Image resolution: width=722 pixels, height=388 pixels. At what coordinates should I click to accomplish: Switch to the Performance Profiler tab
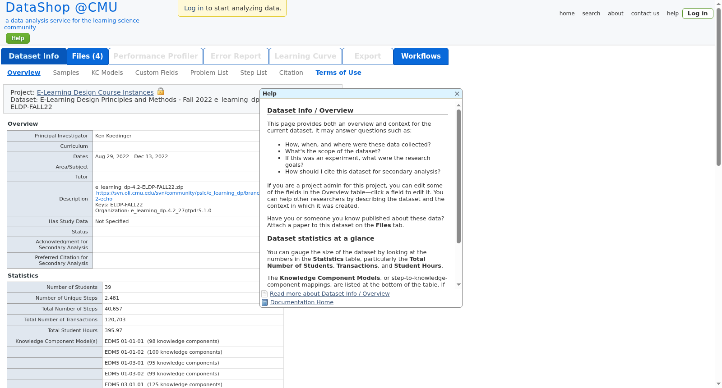click(156, 56)
